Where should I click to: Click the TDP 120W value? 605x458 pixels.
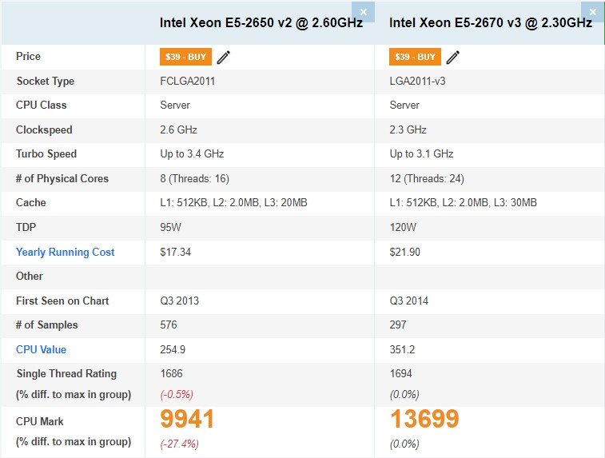click(403, 227)
